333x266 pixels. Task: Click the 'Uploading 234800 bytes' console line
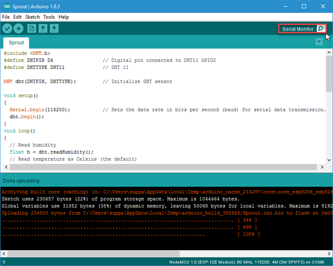coord(167,213)
